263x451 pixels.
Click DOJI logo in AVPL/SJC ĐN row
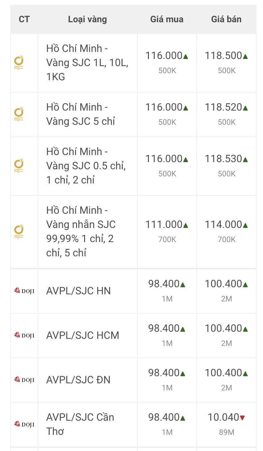(24, 380)
